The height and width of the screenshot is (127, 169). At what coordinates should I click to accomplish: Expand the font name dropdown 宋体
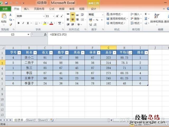(x=42, y=16)
